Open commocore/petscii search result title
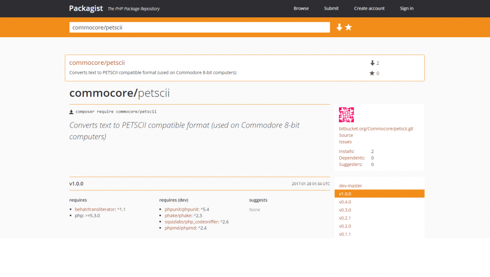Viewport: 490px width, 277px height. [x=97, y=62]
